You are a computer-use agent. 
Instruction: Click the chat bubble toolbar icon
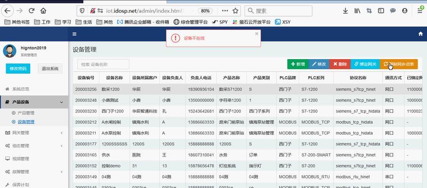393,11
